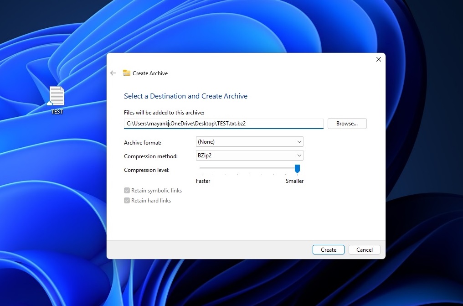Click the Create button

(329, 249)
